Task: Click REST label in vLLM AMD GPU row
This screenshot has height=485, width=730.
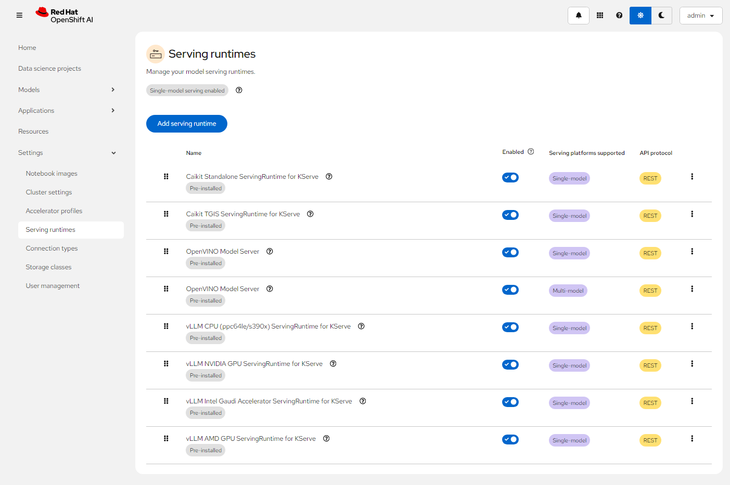Action: point(650,440)
